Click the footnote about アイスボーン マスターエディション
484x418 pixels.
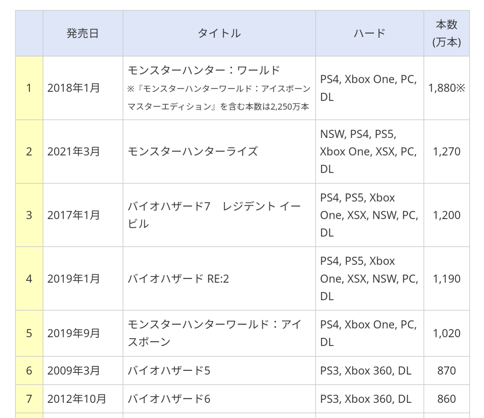pos(219,98)
